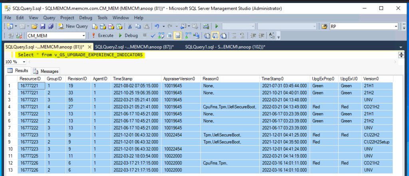Viewport: 409px width, 176px height.
Task: Click into the Select query text line
Action: (x=80, y=55)
